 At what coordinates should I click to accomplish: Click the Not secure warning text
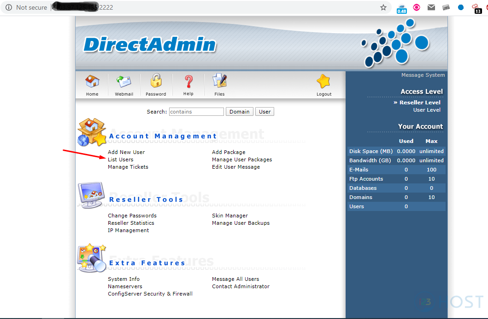tap(31, 7)
